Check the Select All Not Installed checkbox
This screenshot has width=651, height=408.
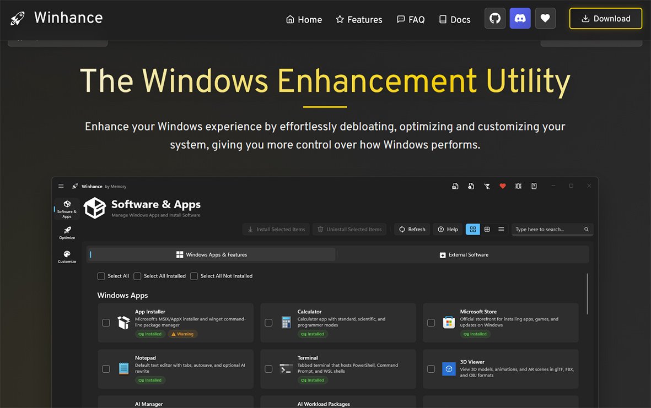(x=194, y=276)
